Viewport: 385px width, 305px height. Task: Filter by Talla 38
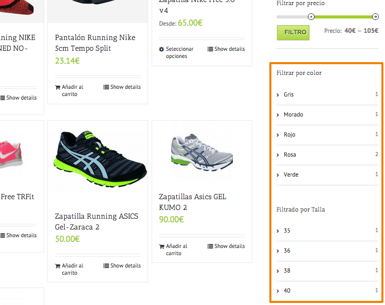(287, 271)
